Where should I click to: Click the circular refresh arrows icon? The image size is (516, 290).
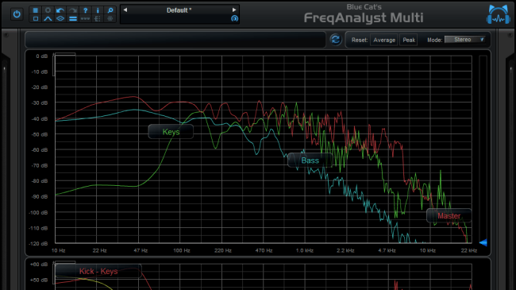[336, 40]
